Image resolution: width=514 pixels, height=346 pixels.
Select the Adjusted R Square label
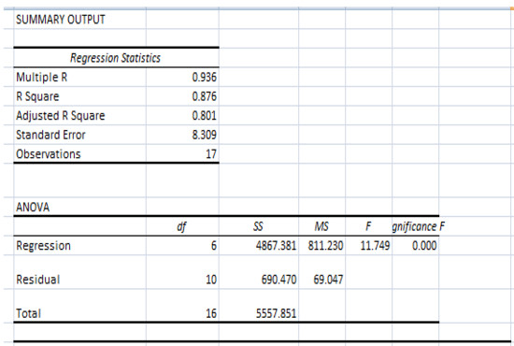click(x=61, y=116)
